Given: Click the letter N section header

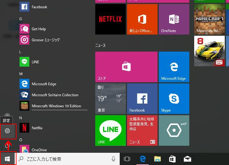Looking at the screenshot, I should tap(20, 118).
